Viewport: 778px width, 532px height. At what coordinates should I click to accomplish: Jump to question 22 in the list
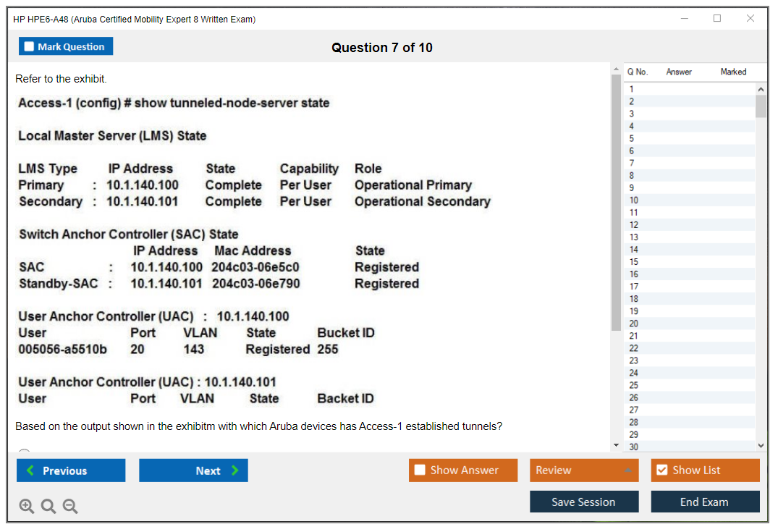click(x=634, y=348)
